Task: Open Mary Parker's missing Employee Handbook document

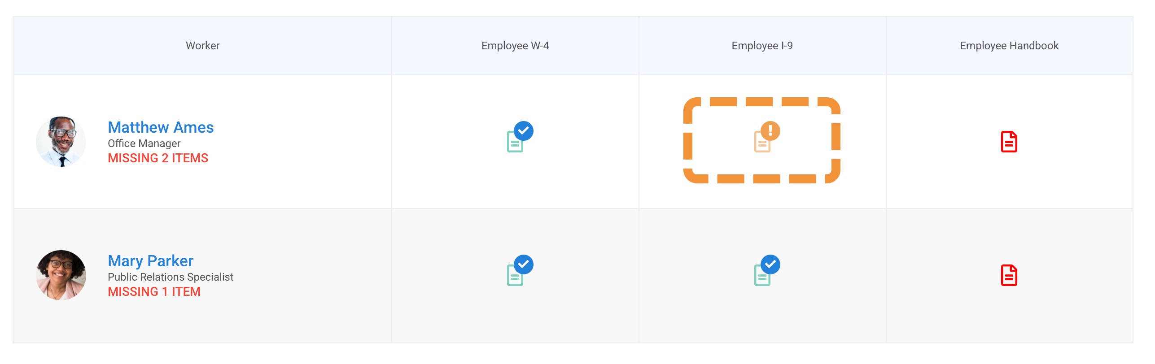Action: tap(1009, 275)
